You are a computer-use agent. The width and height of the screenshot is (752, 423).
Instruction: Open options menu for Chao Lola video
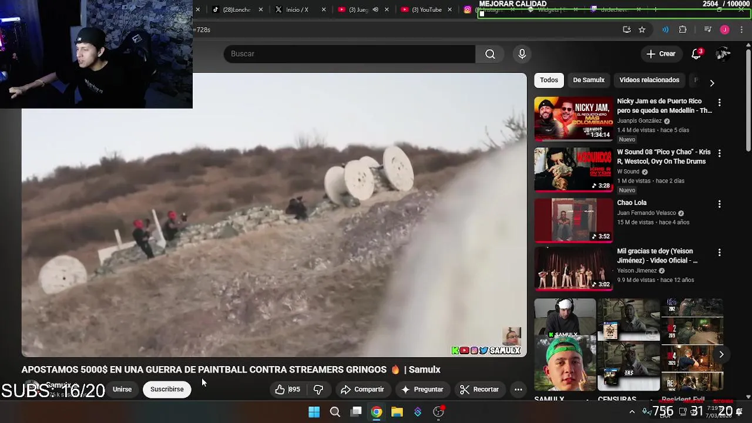[719, 204]
